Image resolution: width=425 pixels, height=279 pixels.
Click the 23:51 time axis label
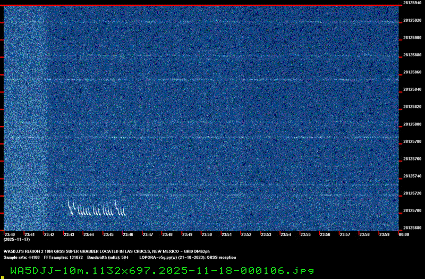(227, 234)
